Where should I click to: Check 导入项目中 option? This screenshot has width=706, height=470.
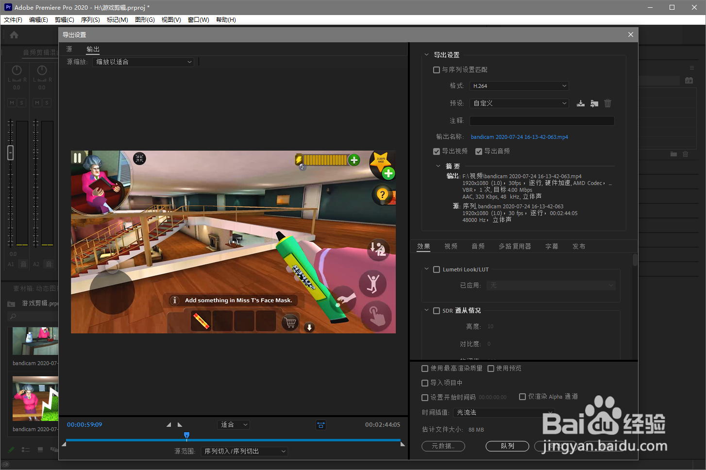(425, 383)
